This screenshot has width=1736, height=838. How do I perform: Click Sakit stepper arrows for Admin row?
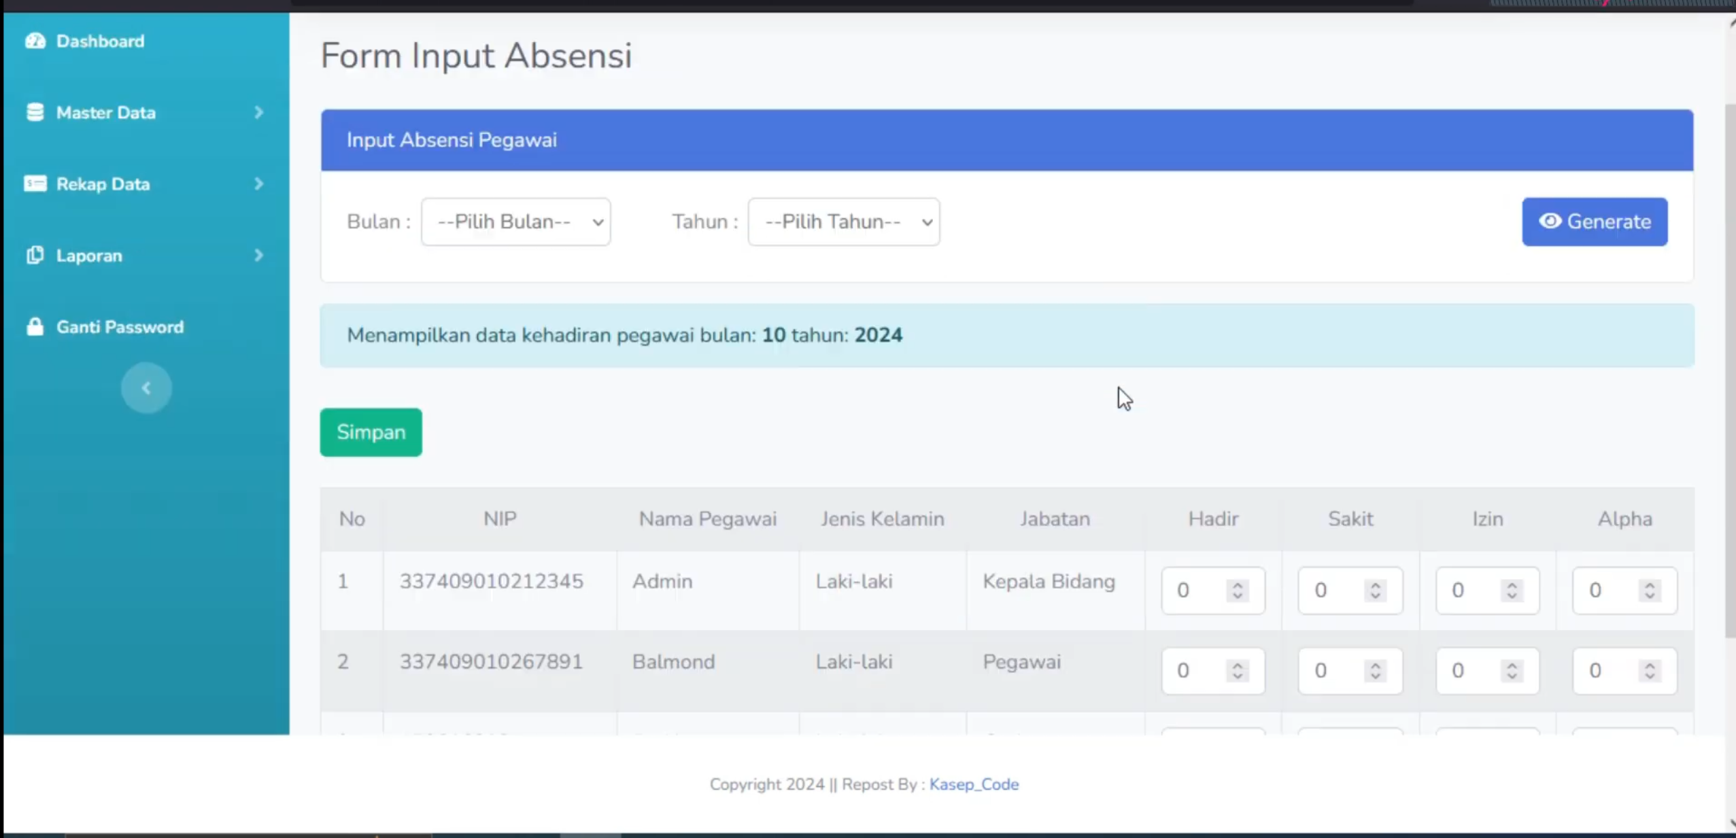coord(1375,590)
